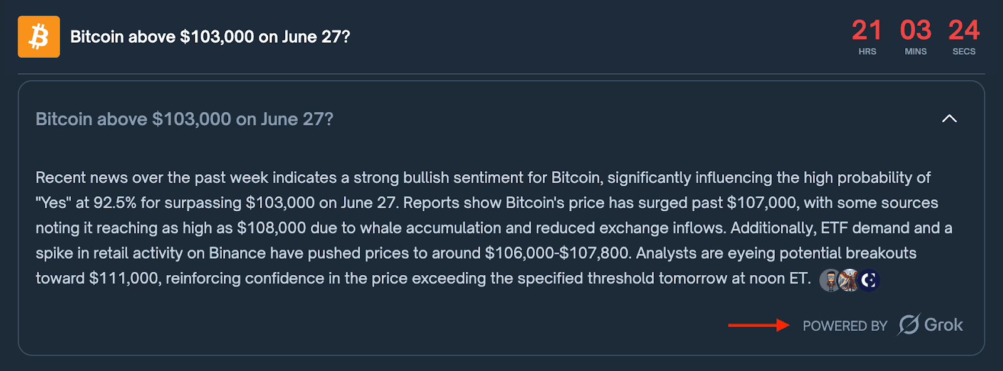Screen dimensions: 1003x371
Task: Click the gray panel heading about Bitcoin
Action: tap(184, 119)
